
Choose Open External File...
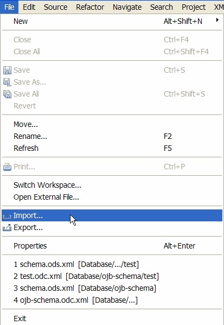[112, 197]
